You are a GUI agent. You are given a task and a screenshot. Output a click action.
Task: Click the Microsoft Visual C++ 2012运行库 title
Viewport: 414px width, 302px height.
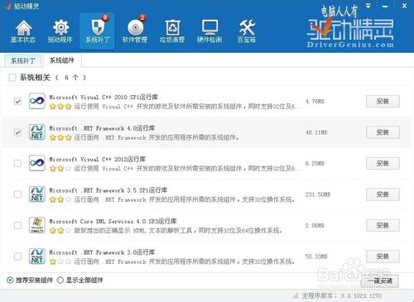[x=98, y=159]
